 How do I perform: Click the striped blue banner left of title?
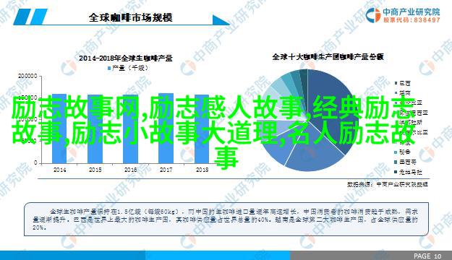[x=30, y=17]
